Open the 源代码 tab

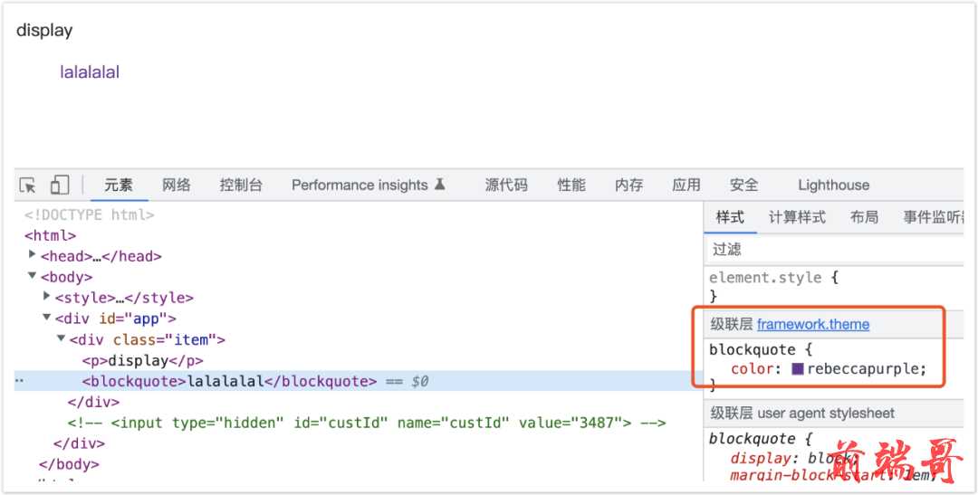(506, 186)
